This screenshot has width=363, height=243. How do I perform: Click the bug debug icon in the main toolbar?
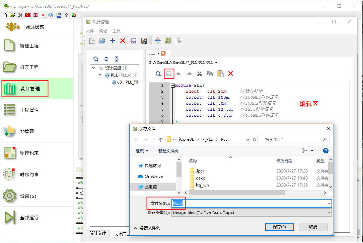pos(66,15)
